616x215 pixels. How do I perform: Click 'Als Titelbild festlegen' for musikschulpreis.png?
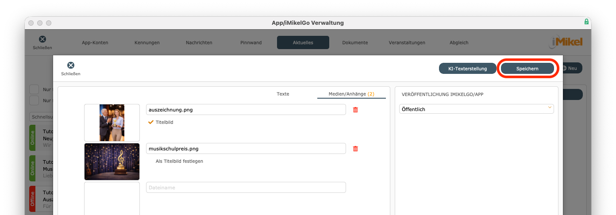(x=179, y=161)
